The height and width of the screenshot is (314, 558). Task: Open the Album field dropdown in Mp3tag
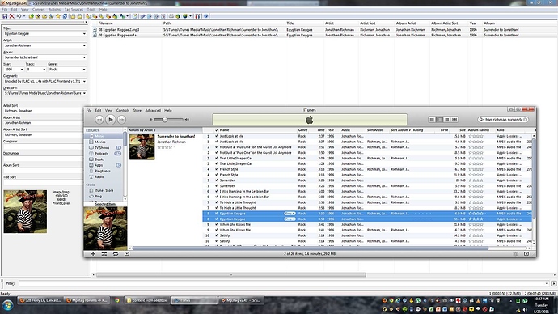point(84,57)
